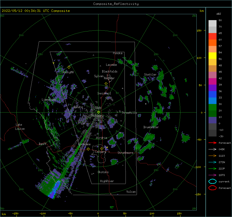Screen dimensions: 232x217
Task: Click the green 22JP arrow legend icon
Action: coord(212,168)
